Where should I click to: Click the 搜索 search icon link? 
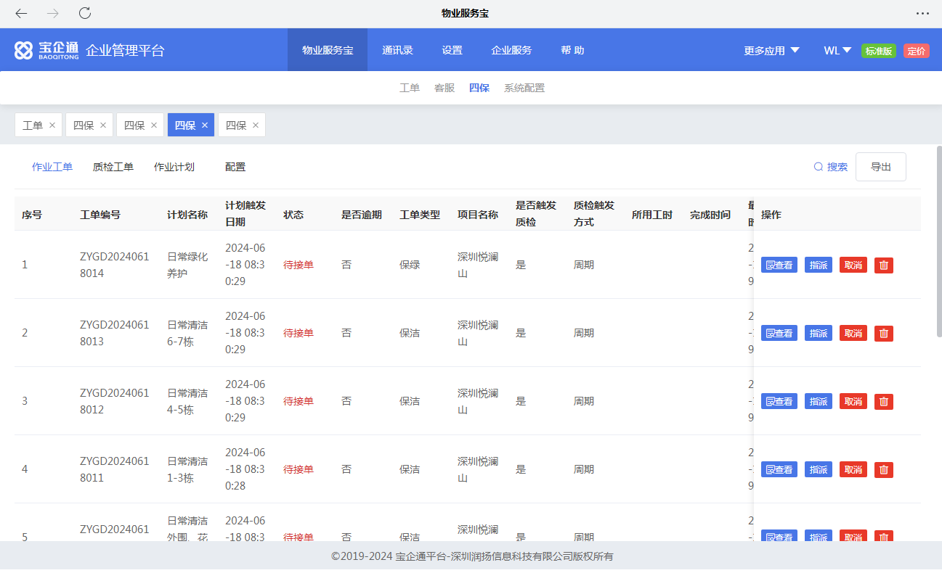830,167
